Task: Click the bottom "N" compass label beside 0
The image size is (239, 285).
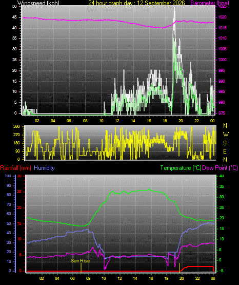Action: pos(225,160)
